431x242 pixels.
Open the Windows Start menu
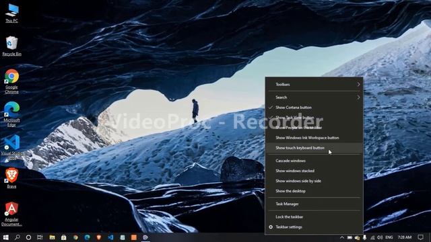[x=5, y=237]
